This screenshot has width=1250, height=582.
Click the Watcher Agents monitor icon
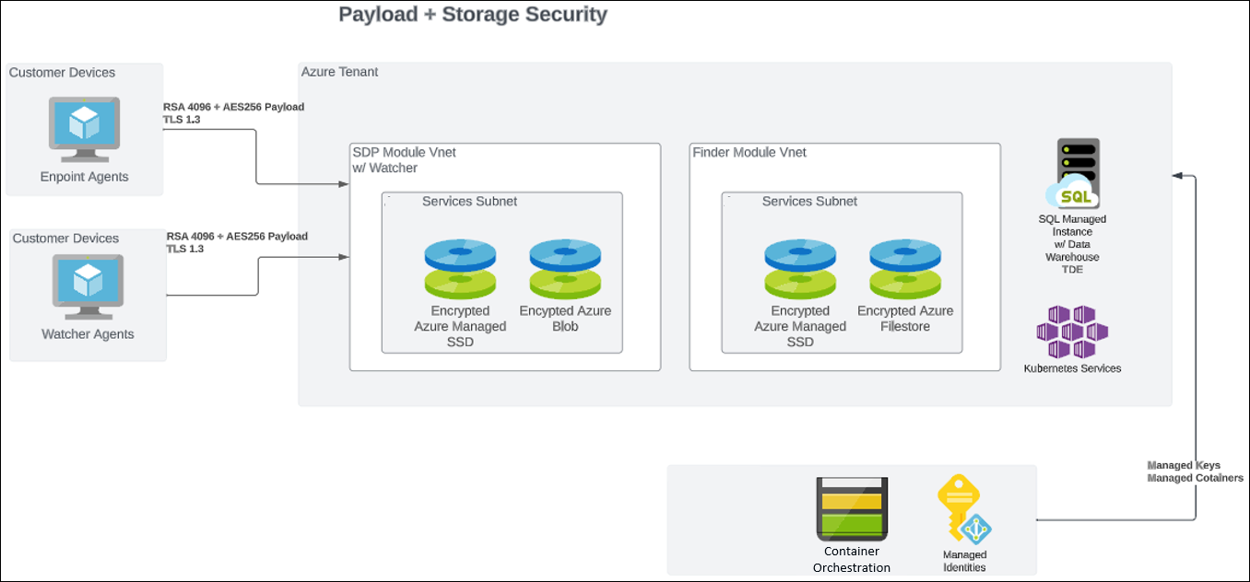point(88,287)
